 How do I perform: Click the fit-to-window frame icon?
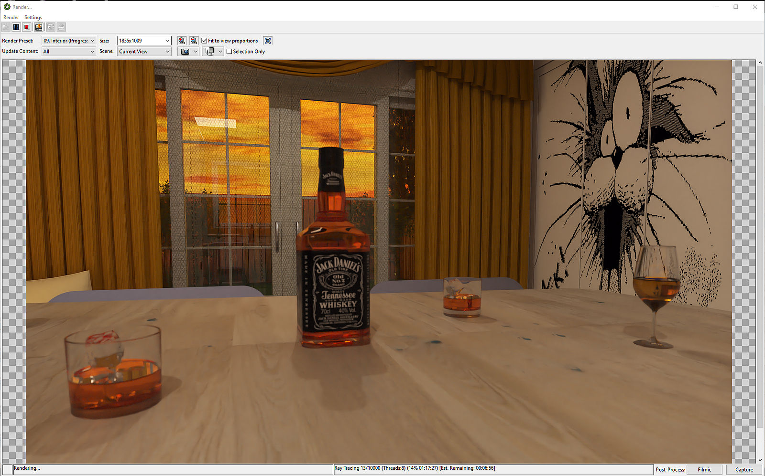pyautogui.click(x=268, y=41)
